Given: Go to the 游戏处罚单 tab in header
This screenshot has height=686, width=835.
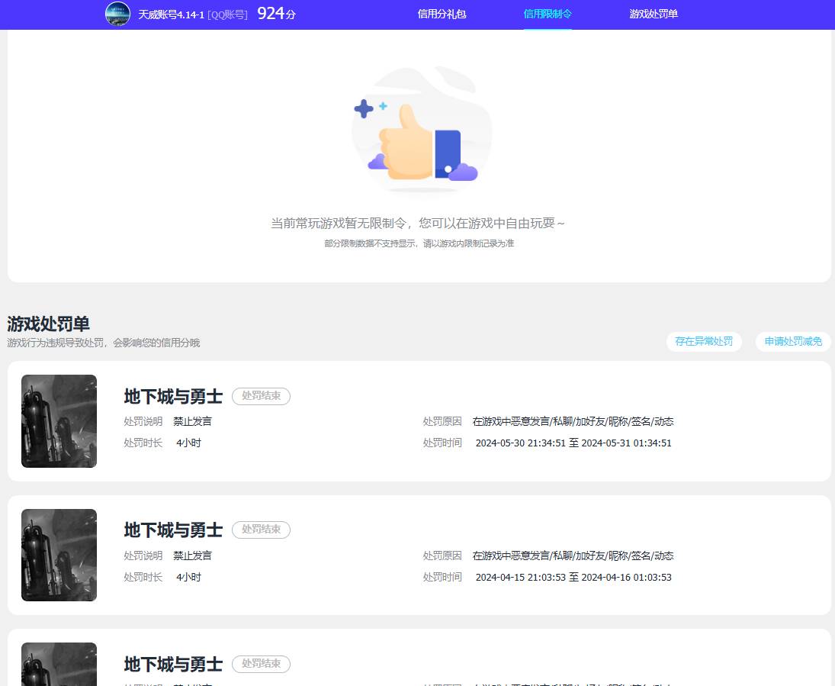Looking at the screenshot, I should click(654, 14).
